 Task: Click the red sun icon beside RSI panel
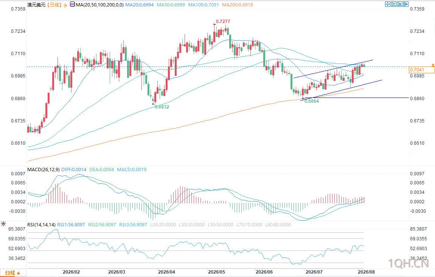click(3, 224)
